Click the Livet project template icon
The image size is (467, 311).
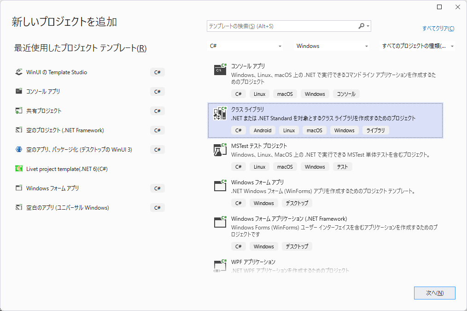(x=19, y=169)
